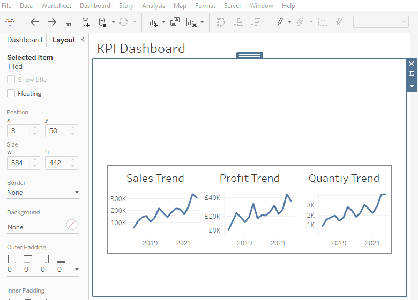
Task: Click the Background color swatch circle
Action: (72, 225)
